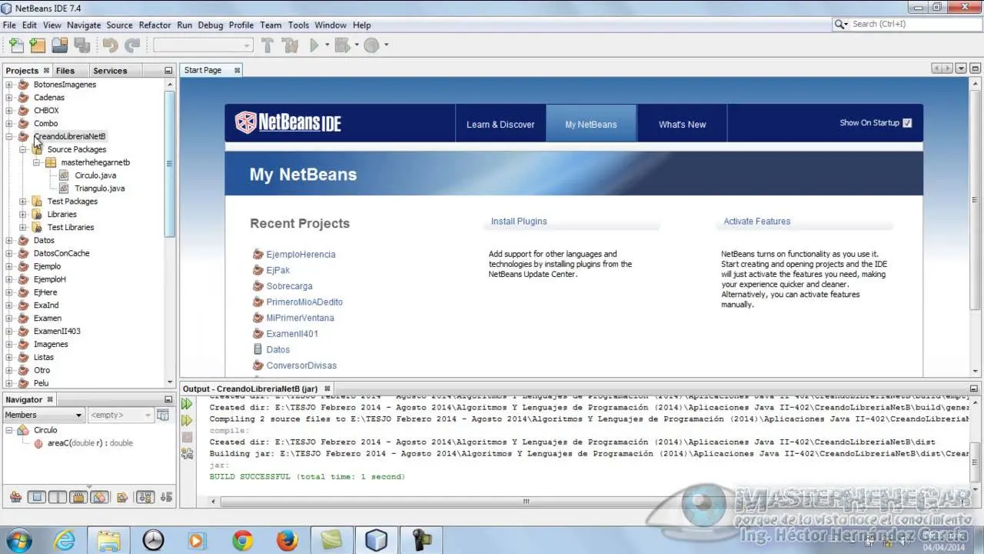The width and height of the screenshot is (984, 554).
Task: Toggle Show Fields filter in Navigator
Action: coord(37,497)
